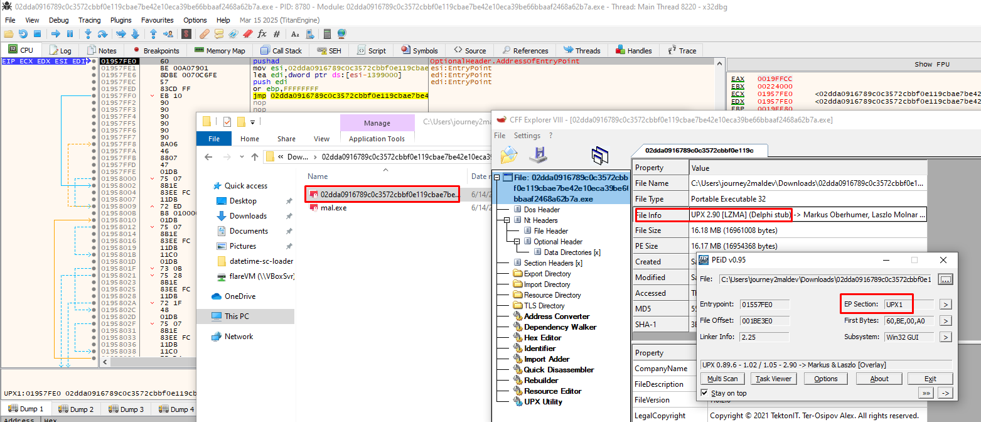
Task: Click the arrow button next to EP Section
Action: point(946,305)
